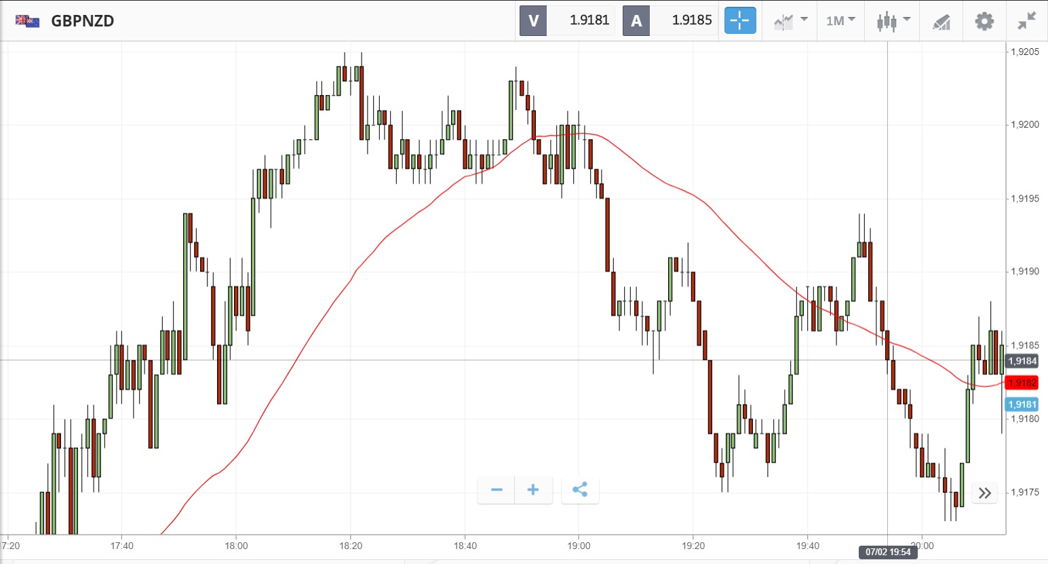
Task: Share the chart via share icon
Action: point(580,490)
